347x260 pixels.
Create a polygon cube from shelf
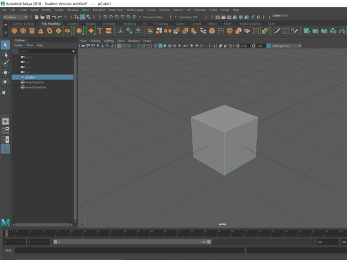click(x=23, y=31)
